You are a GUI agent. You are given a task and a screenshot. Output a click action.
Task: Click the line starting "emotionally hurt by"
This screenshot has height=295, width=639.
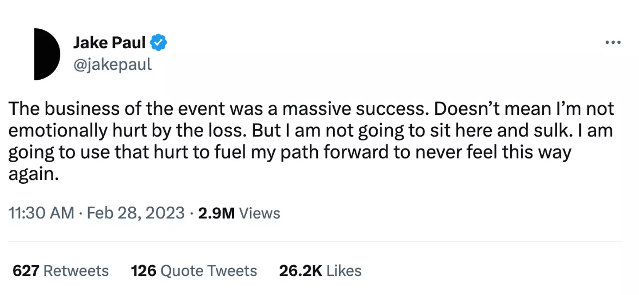311,131
